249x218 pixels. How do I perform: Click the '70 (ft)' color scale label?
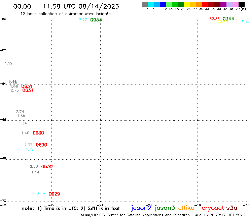tap(241, 9)
